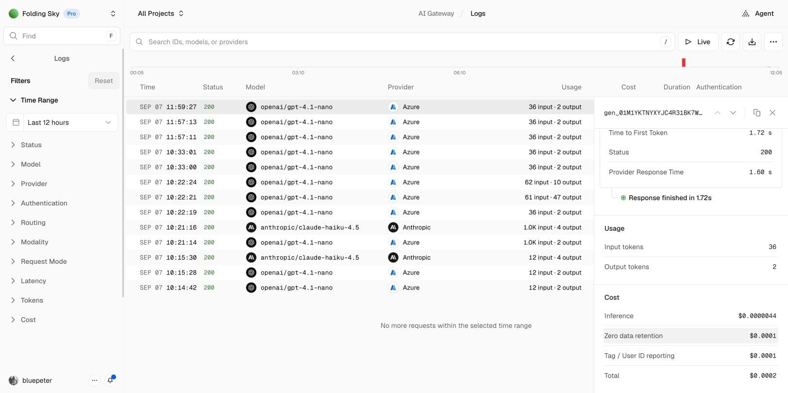The height and width of the screenshot is (393, 788).
Task: Click the calendar icon in time range
Action: pyautogui.click(x=16, y=122)
